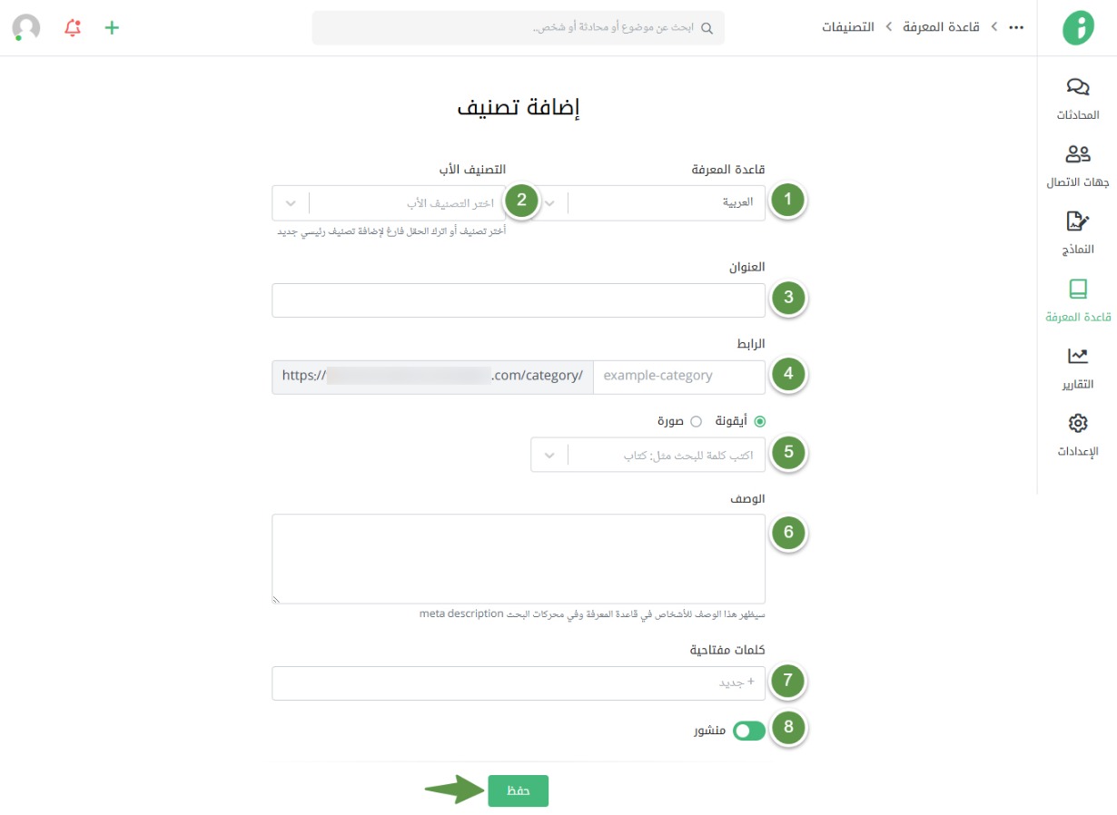The image size is (1117, 815).
Task: Click the red notifications bell icon
Action: [73, 27]
